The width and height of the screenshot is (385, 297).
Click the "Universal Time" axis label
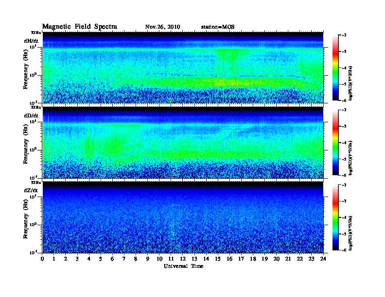(184, 266)
